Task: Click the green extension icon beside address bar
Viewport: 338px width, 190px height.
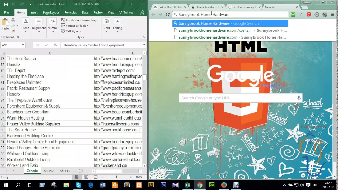Action: pyautogui.click(x=293, y=15)
